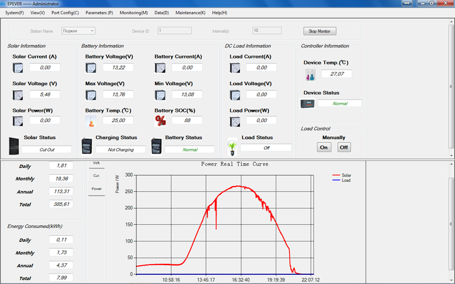This screenshot has height=284, width=455.
Task: Click the Battery SOC percent icon
Action: coord(161,120)
